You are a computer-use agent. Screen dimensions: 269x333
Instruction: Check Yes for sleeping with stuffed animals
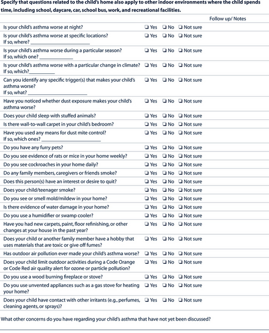tap(147, 116)
